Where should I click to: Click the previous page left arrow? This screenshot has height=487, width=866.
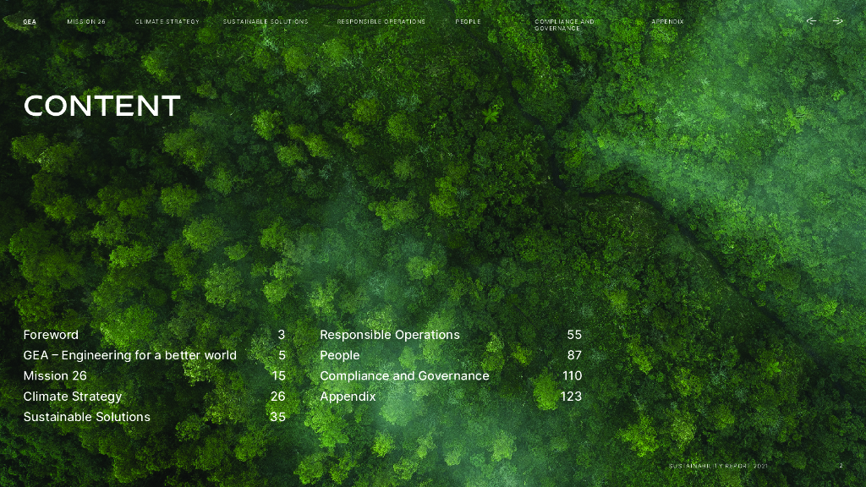click(811, 21)
